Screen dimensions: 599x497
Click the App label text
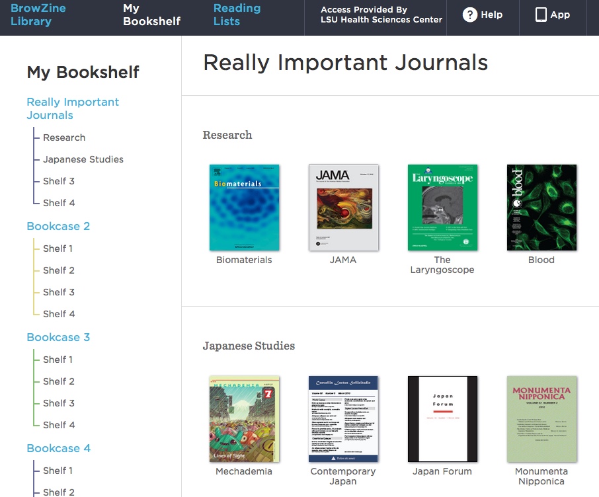[560, 15]
